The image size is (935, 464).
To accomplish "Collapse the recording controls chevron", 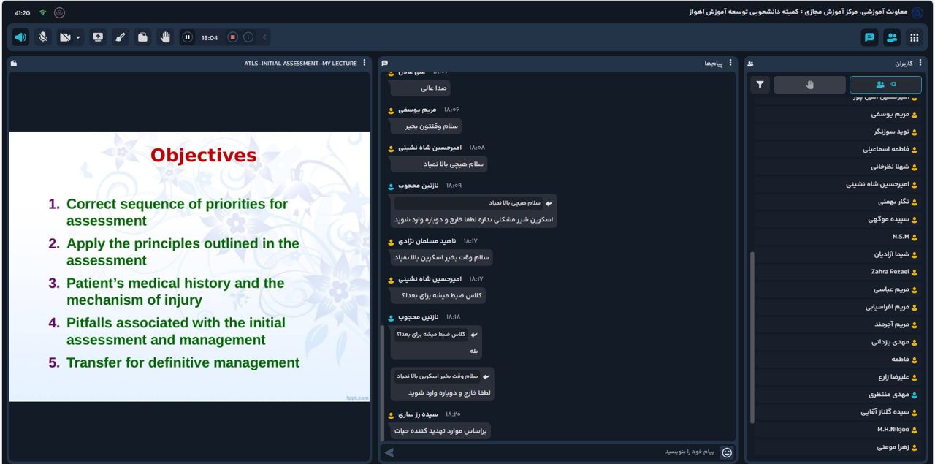I will (x=264, y=37).
